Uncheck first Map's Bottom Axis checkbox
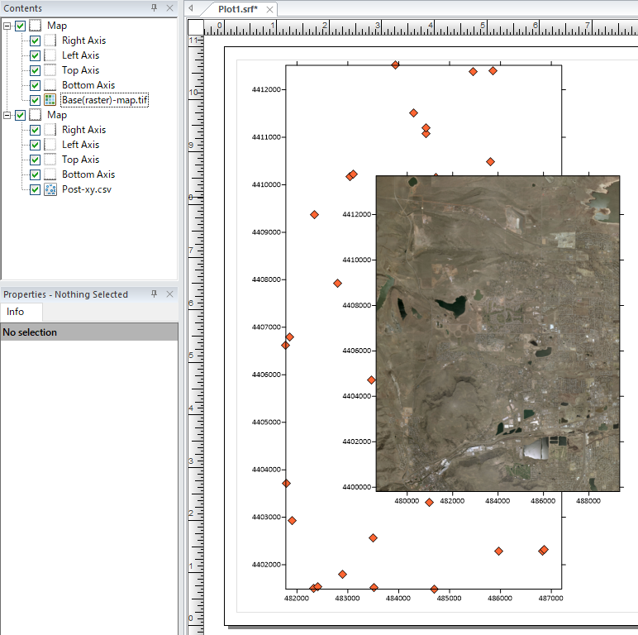The width and height of the screenshot is (638, 635). [35, 85]
